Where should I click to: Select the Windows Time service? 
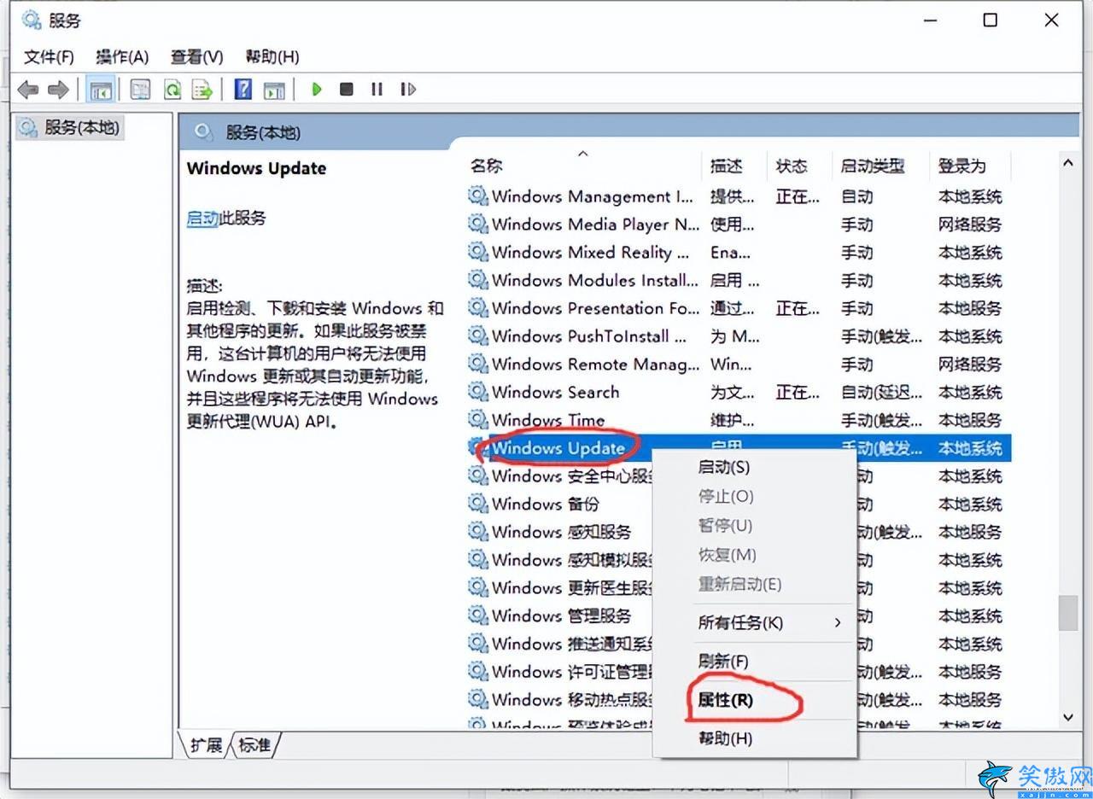pyautogui.click(x=739, y=420)
